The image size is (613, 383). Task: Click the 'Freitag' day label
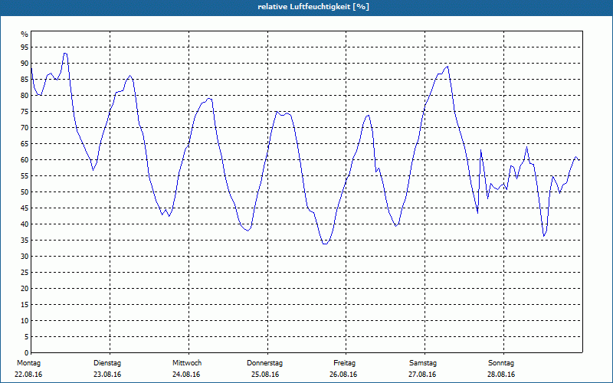344,363
